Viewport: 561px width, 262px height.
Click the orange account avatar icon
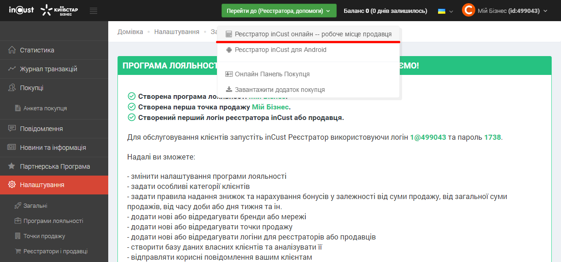click(468, 11)
